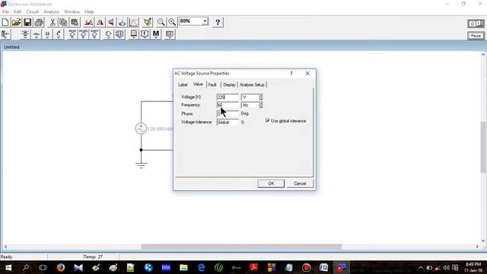Click the voltage unit up arrow

(261, 96)
